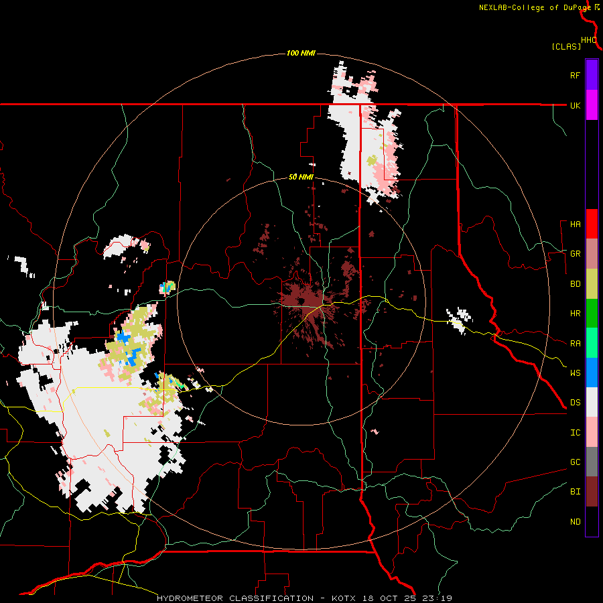Click the HR legend label
603x603 pixels.
coord(575,314)
